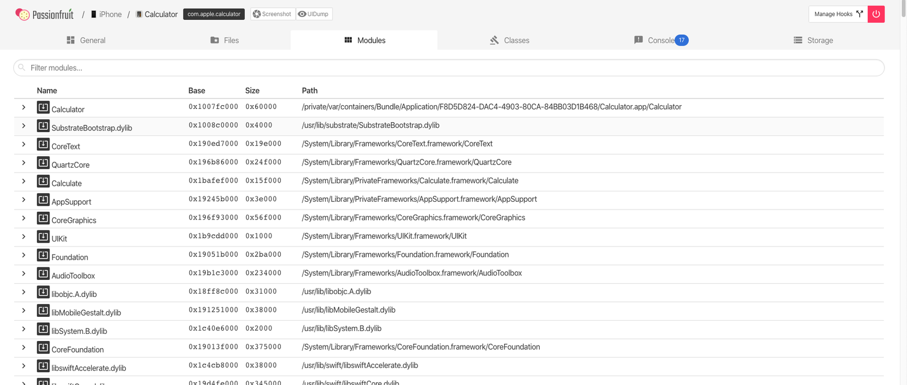Open the Console tab

click(x=660, y=40)
